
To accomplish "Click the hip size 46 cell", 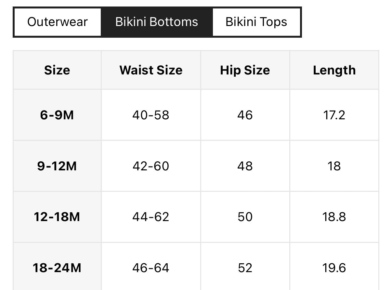I will click(245, 115).
